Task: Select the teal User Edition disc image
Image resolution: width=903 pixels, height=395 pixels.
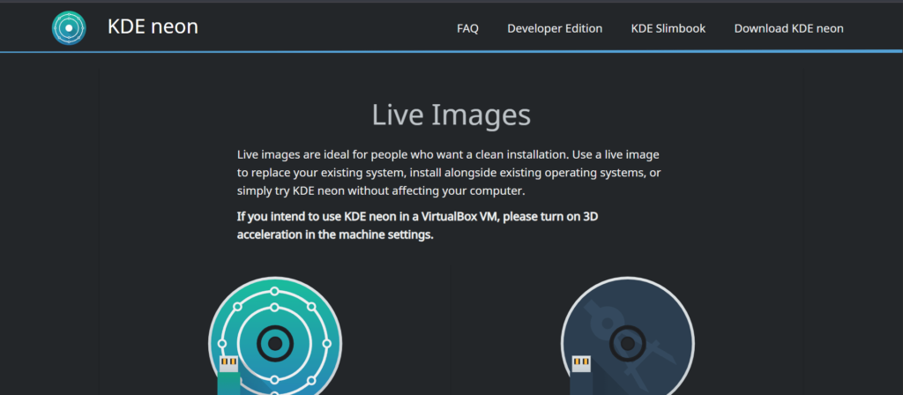Action: coord(275,336)
